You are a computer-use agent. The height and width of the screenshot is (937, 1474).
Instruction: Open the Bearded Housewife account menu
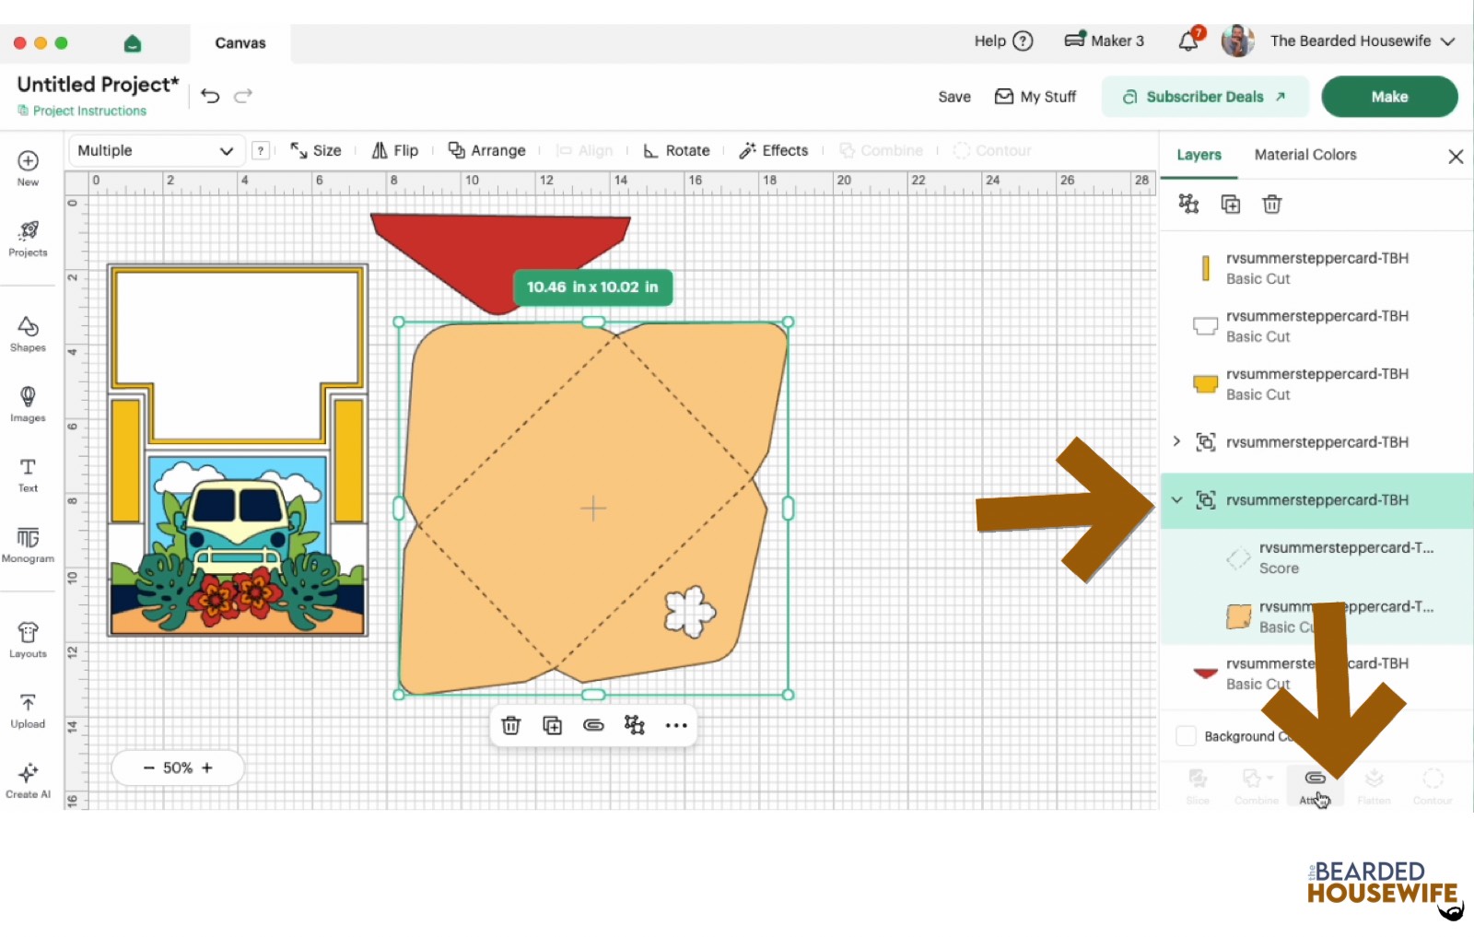pyautogui.click(x=1363, y=41)
